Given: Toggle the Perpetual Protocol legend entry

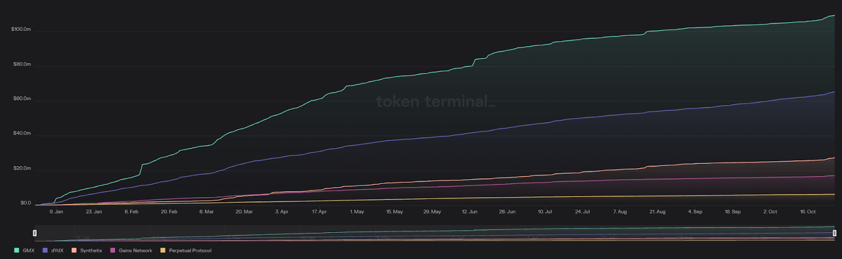Looking at the screenshot, I should pyautogui.click(x=186, y=251).
